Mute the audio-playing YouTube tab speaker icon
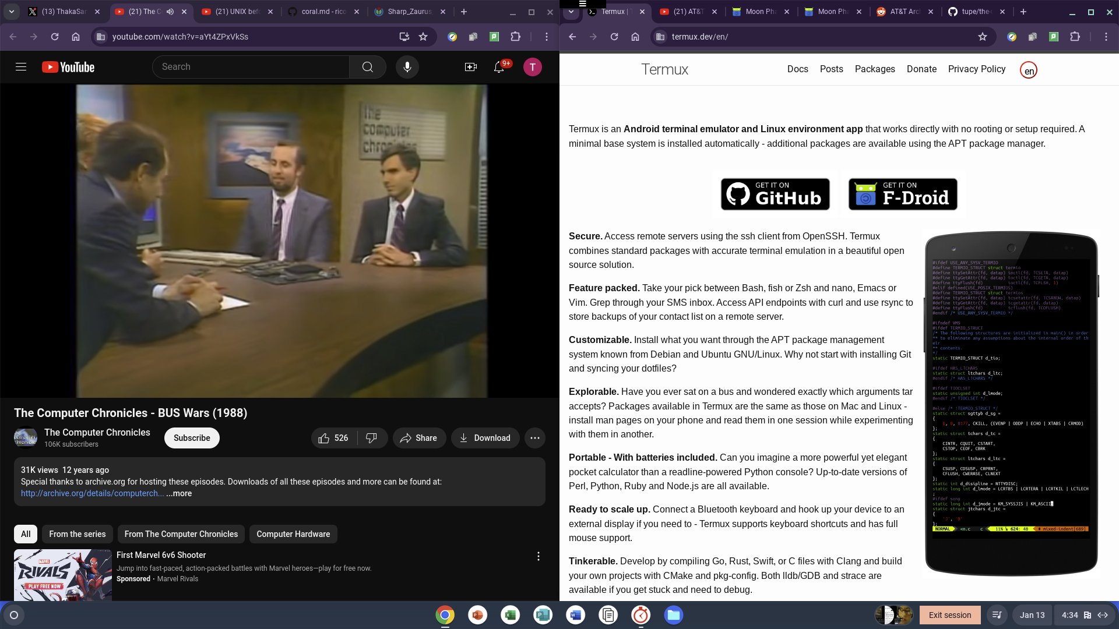Image resolution: width=1119 pixels, height=629 pixels. pyautogui.click(x=170, y=12)
